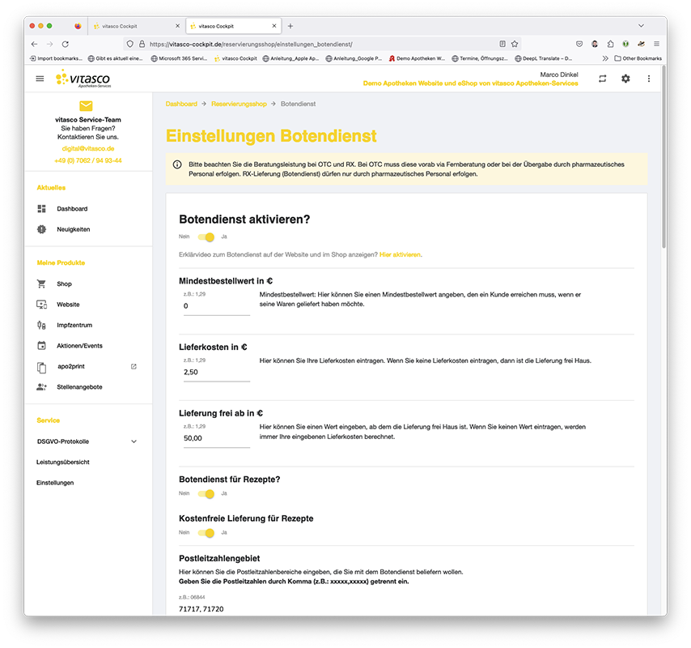Click the Impfzentrum syringe icon

[x=41, y=325]
